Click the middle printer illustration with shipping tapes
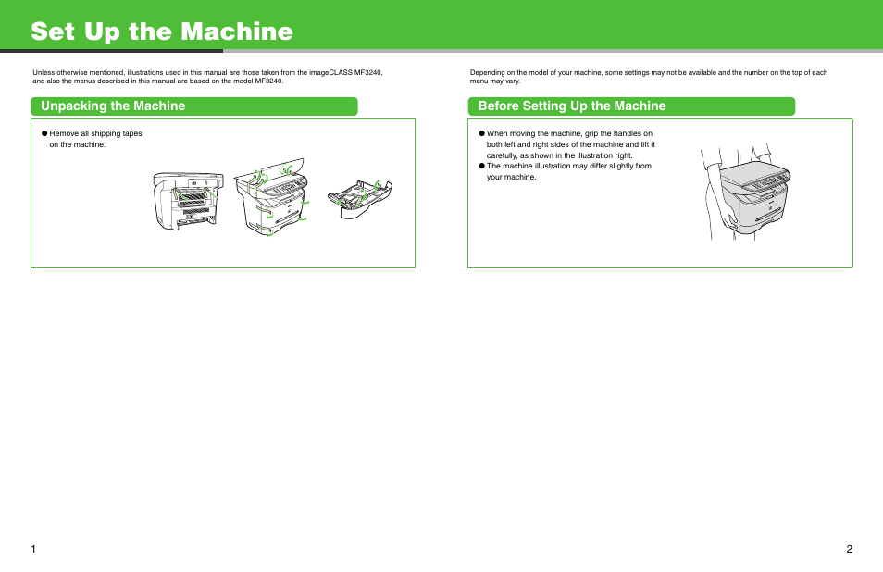The image size is (883, 572). [273, 200]
